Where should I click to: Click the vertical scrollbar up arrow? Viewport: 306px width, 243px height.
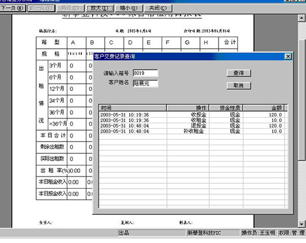[302, 18]
